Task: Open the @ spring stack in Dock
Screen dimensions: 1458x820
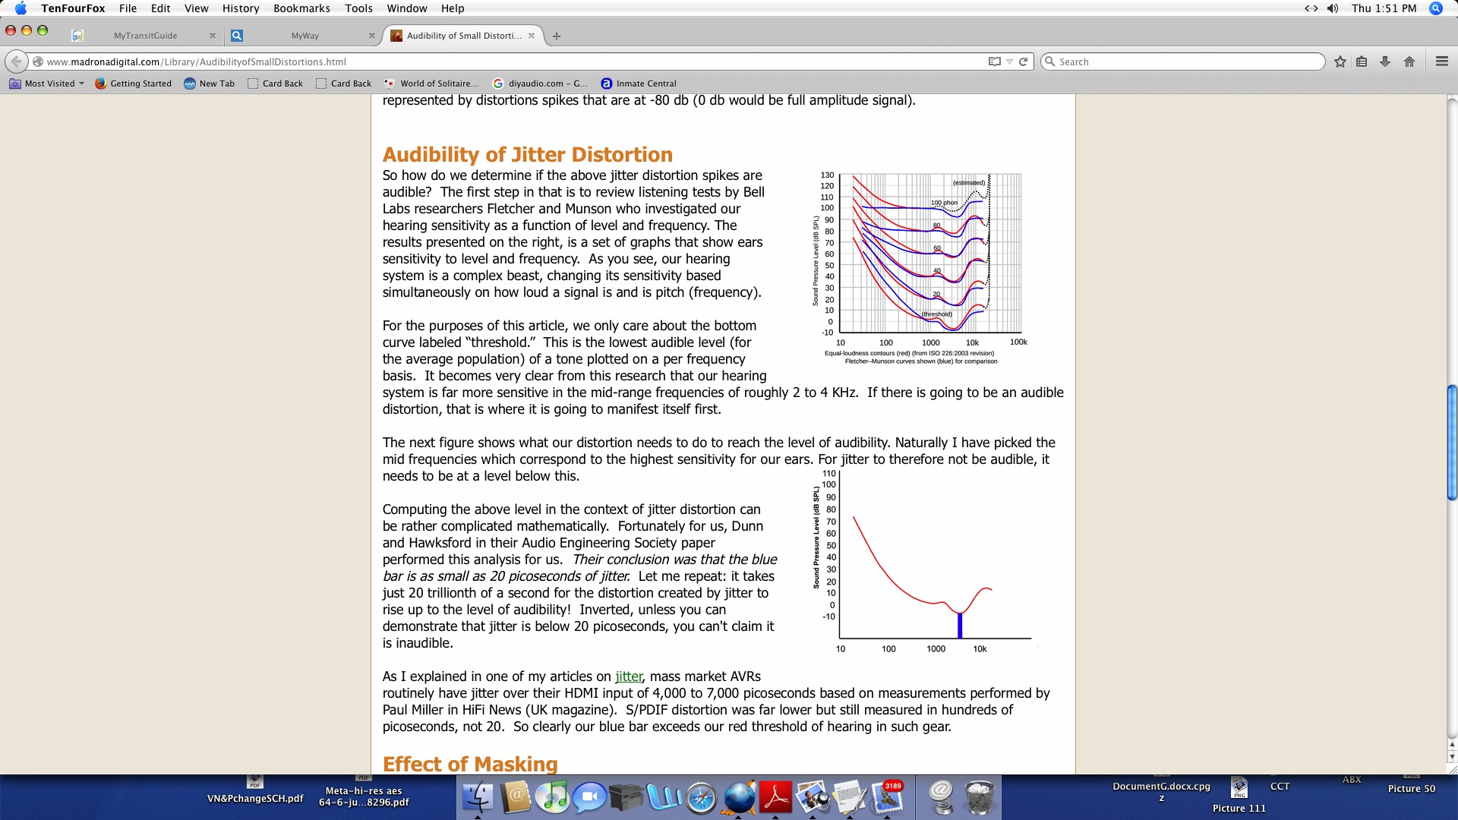Action: [x=942, y=798]
